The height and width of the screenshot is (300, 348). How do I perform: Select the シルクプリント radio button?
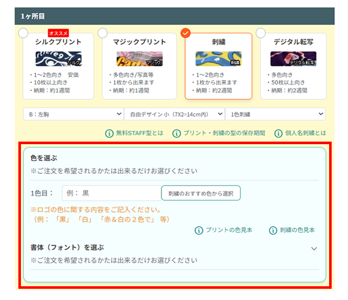coord(23,33)
